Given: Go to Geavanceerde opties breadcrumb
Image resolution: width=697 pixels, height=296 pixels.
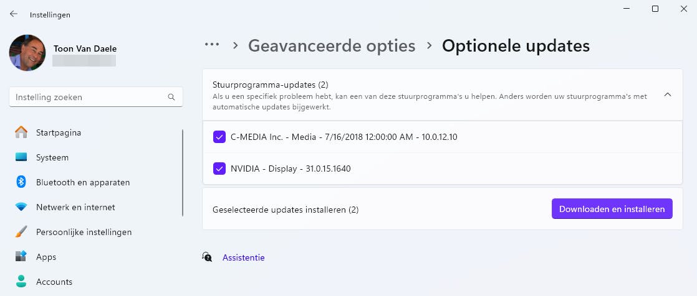Looking at the screenshot, I should (x=332, y=45).
